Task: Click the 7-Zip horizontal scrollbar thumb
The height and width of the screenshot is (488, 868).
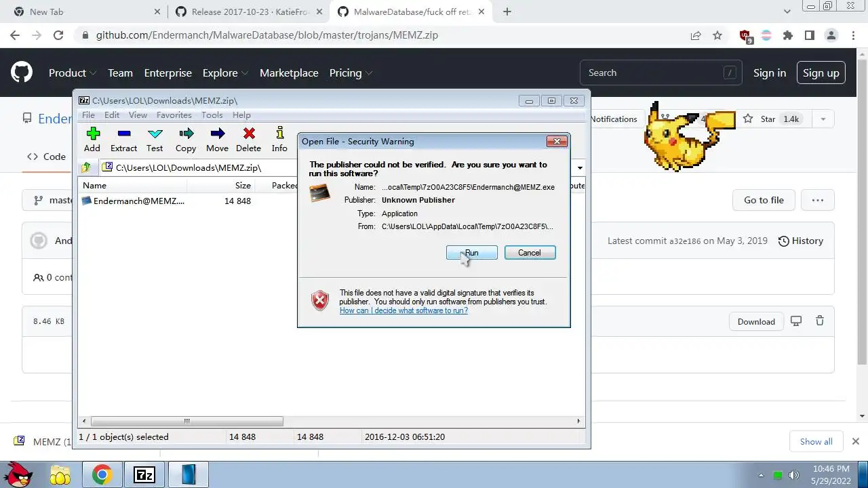Action: pos(187,421)
